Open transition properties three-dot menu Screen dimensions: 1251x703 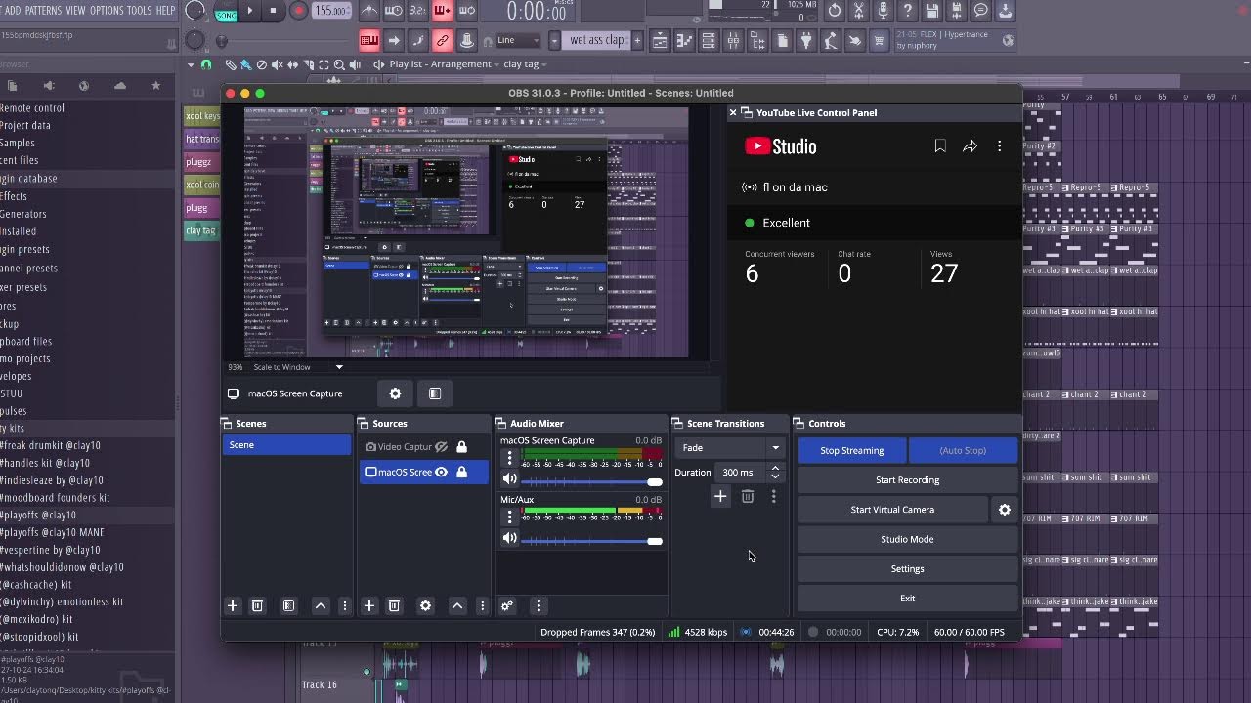coord(773,496)
